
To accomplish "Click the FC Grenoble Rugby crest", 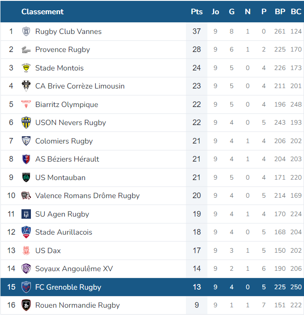I will tap(26, 287).
